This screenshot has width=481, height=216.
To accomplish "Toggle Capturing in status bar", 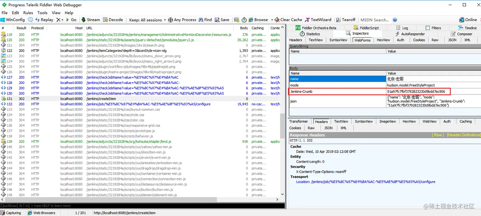I will point(11,213).
